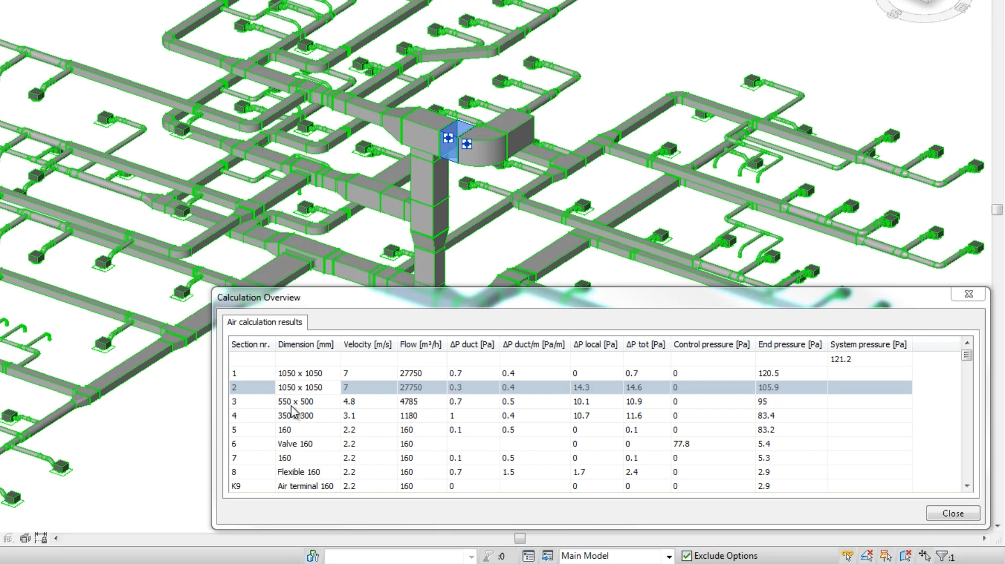
Task: Click the vertical view scrollbar thumb
Action: pos(997,210)
